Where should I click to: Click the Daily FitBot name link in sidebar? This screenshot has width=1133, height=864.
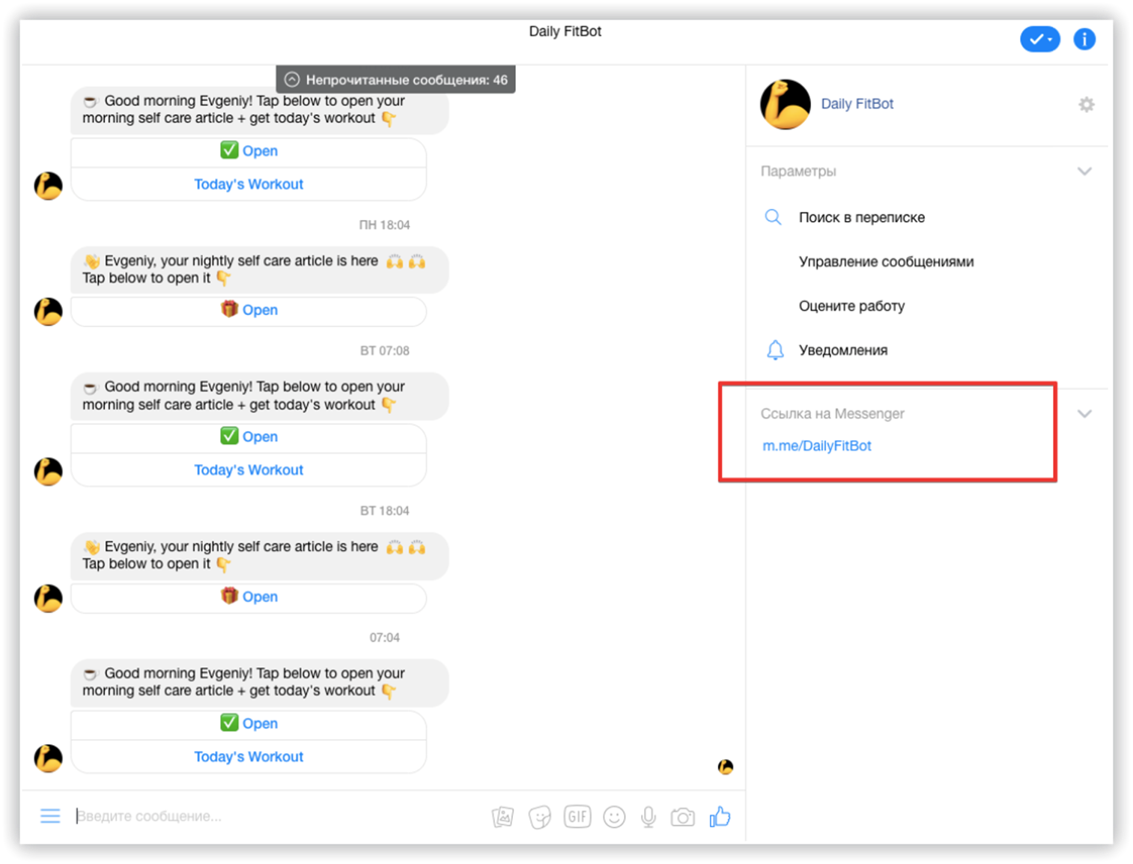(857, 104)
